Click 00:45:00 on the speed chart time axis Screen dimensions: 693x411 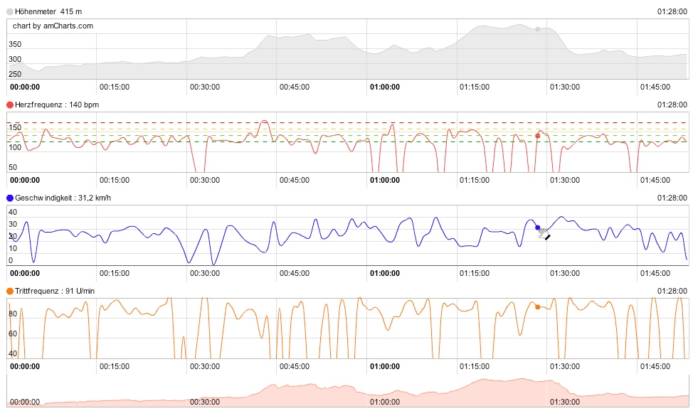pyautogui.click(x=294, y=273)
